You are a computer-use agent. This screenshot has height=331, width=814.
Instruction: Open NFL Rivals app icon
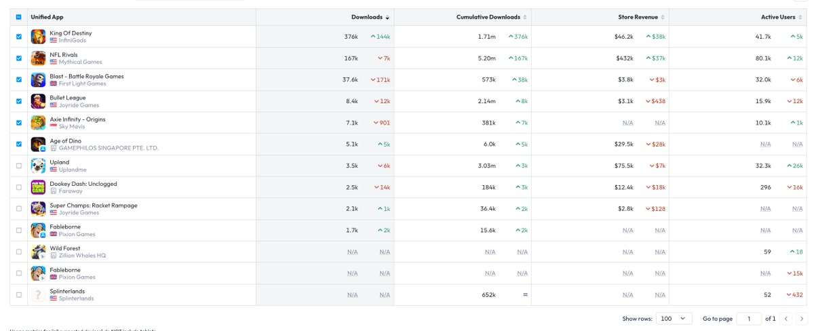[38, 58]
